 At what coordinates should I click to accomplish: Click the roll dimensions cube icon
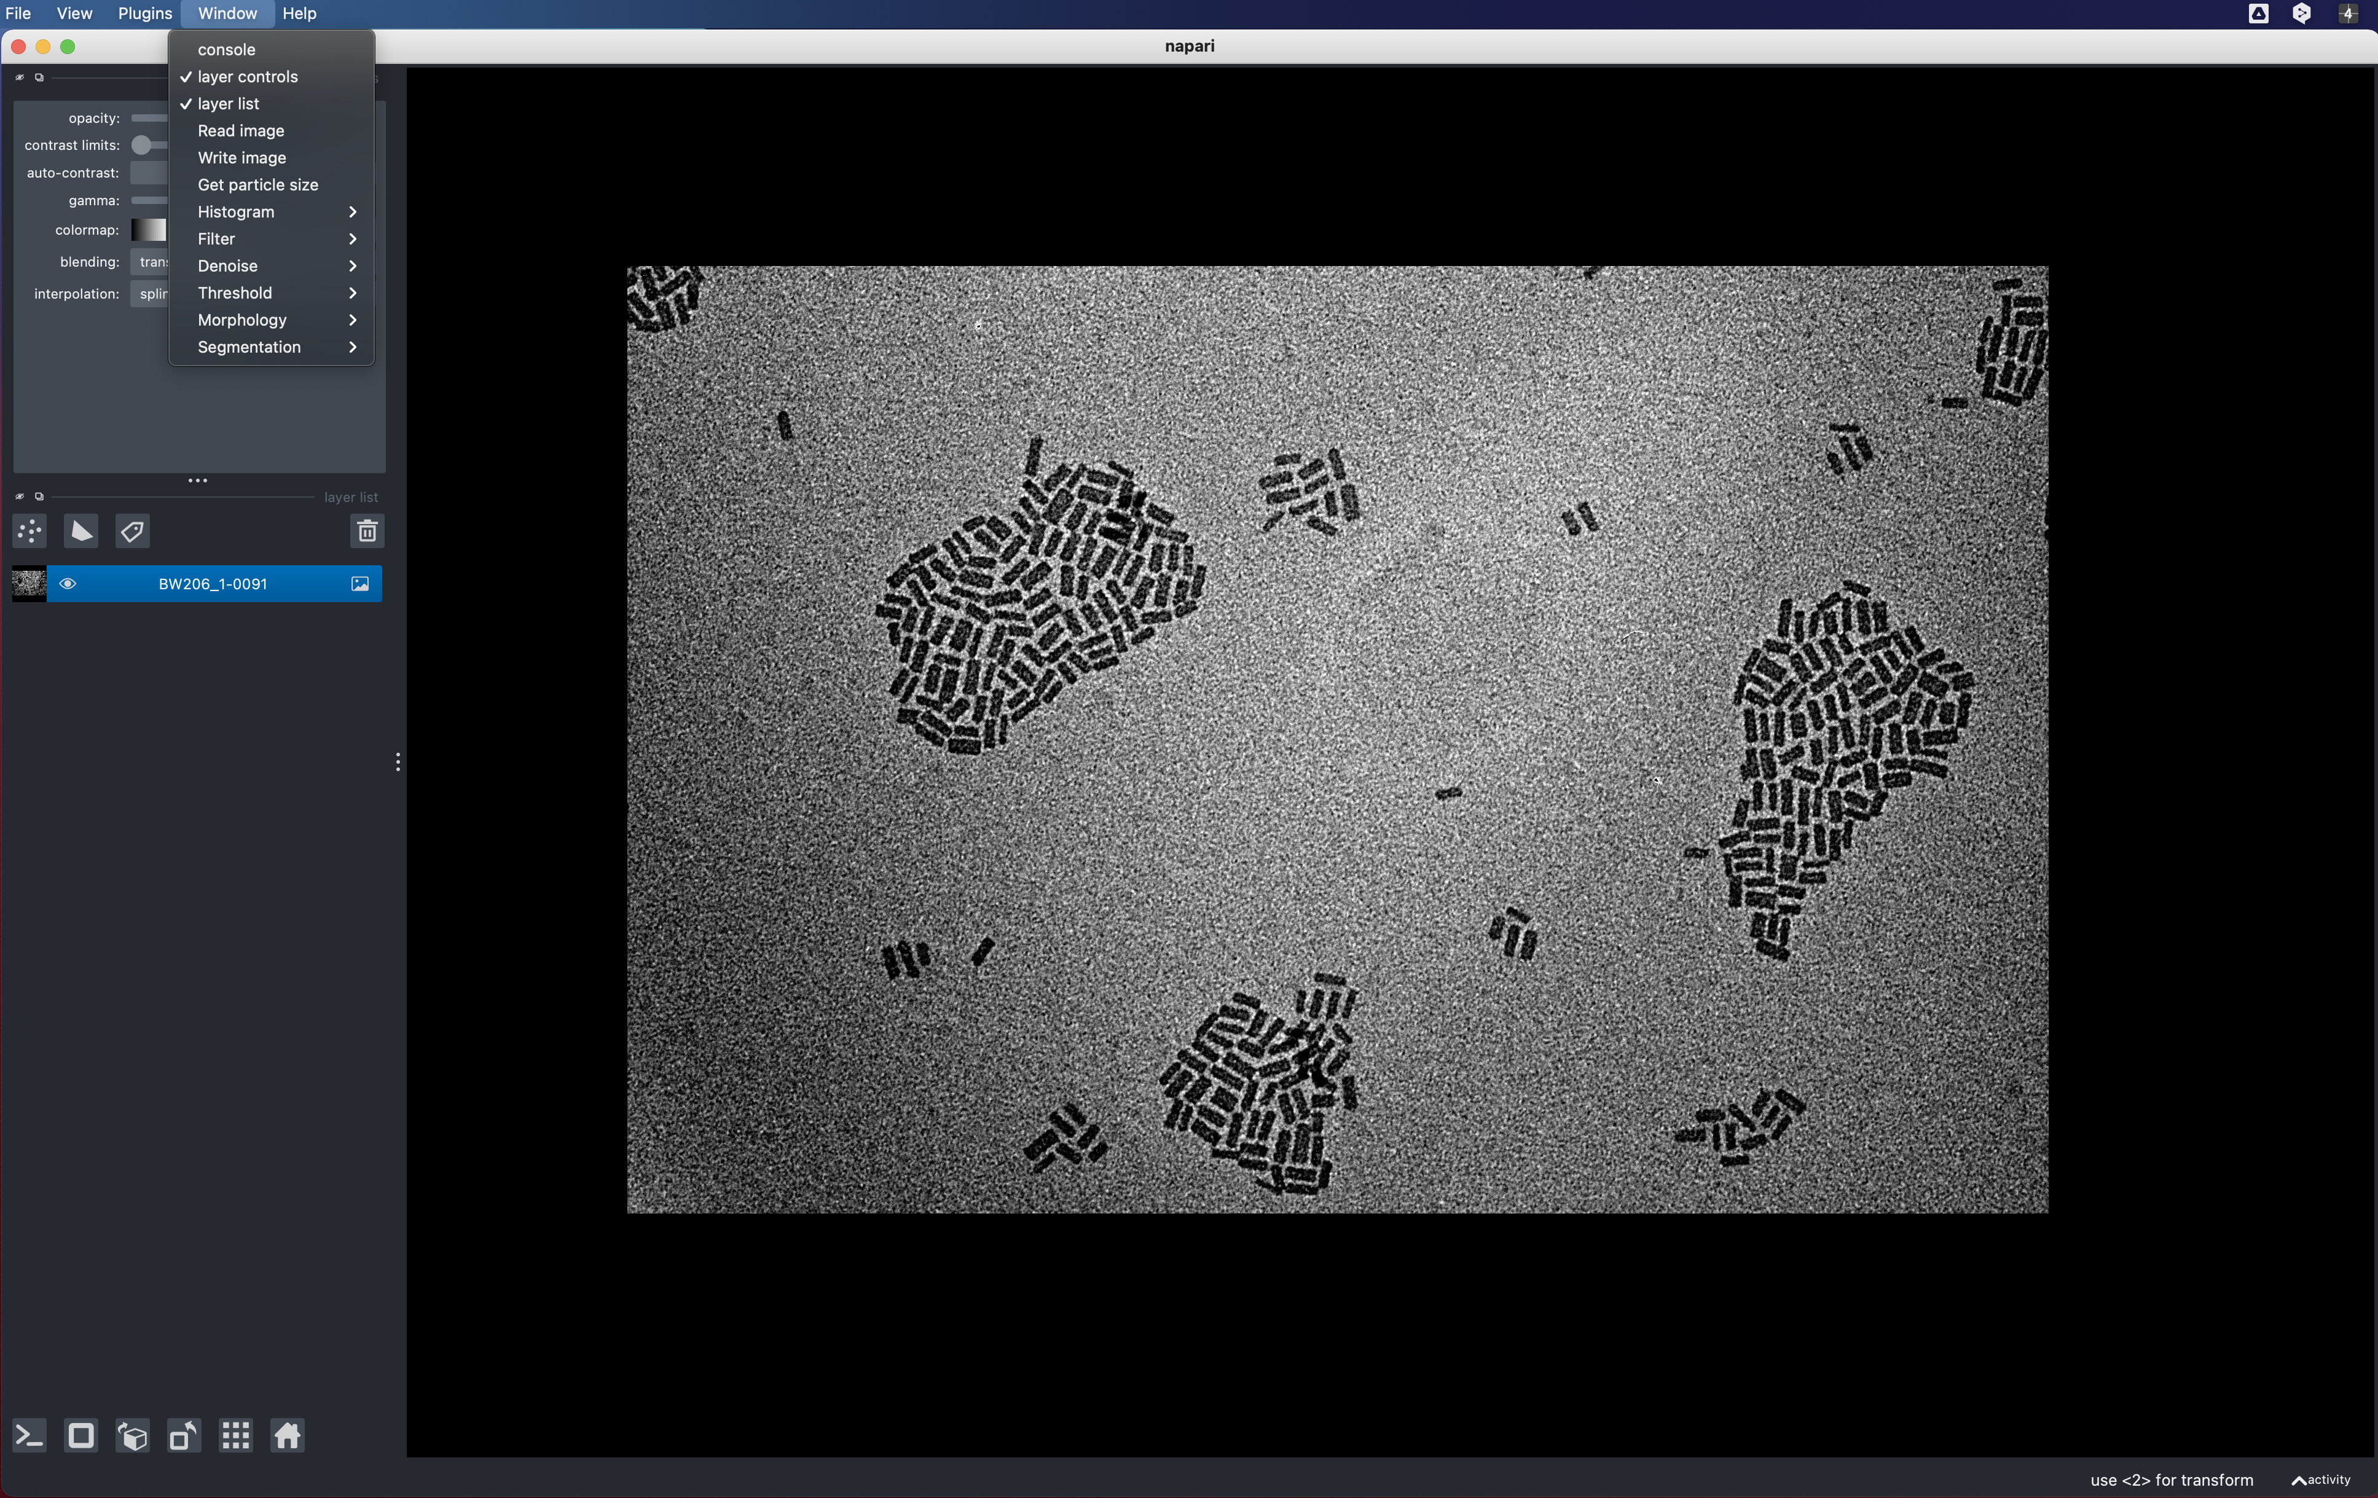pos(132,1435)
